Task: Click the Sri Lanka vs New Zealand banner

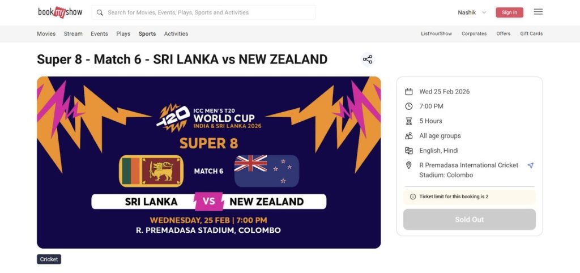Action: [208, 163]
